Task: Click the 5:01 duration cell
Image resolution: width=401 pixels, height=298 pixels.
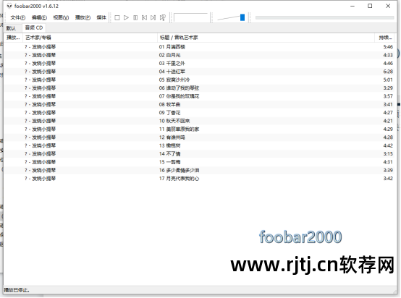Action: tap(388, 80)
